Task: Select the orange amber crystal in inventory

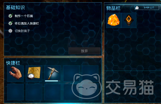Action: coord(114,20)
